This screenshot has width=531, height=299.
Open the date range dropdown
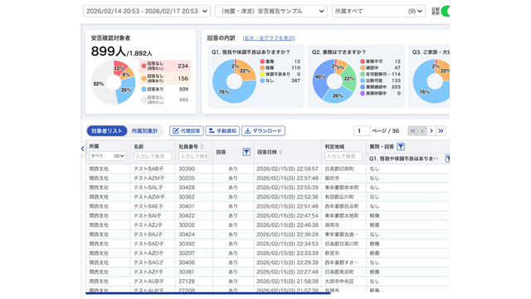click(147, 11)
